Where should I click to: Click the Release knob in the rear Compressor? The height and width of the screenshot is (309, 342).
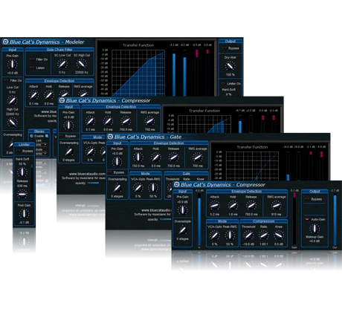tap(126, 121)
